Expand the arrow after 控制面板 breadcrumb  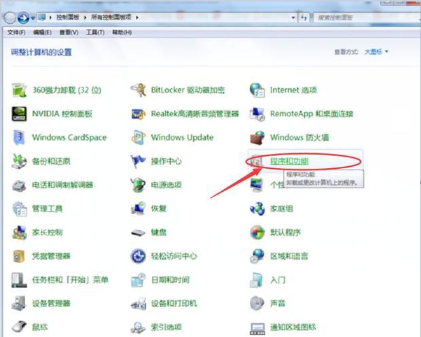click(85, 18)
